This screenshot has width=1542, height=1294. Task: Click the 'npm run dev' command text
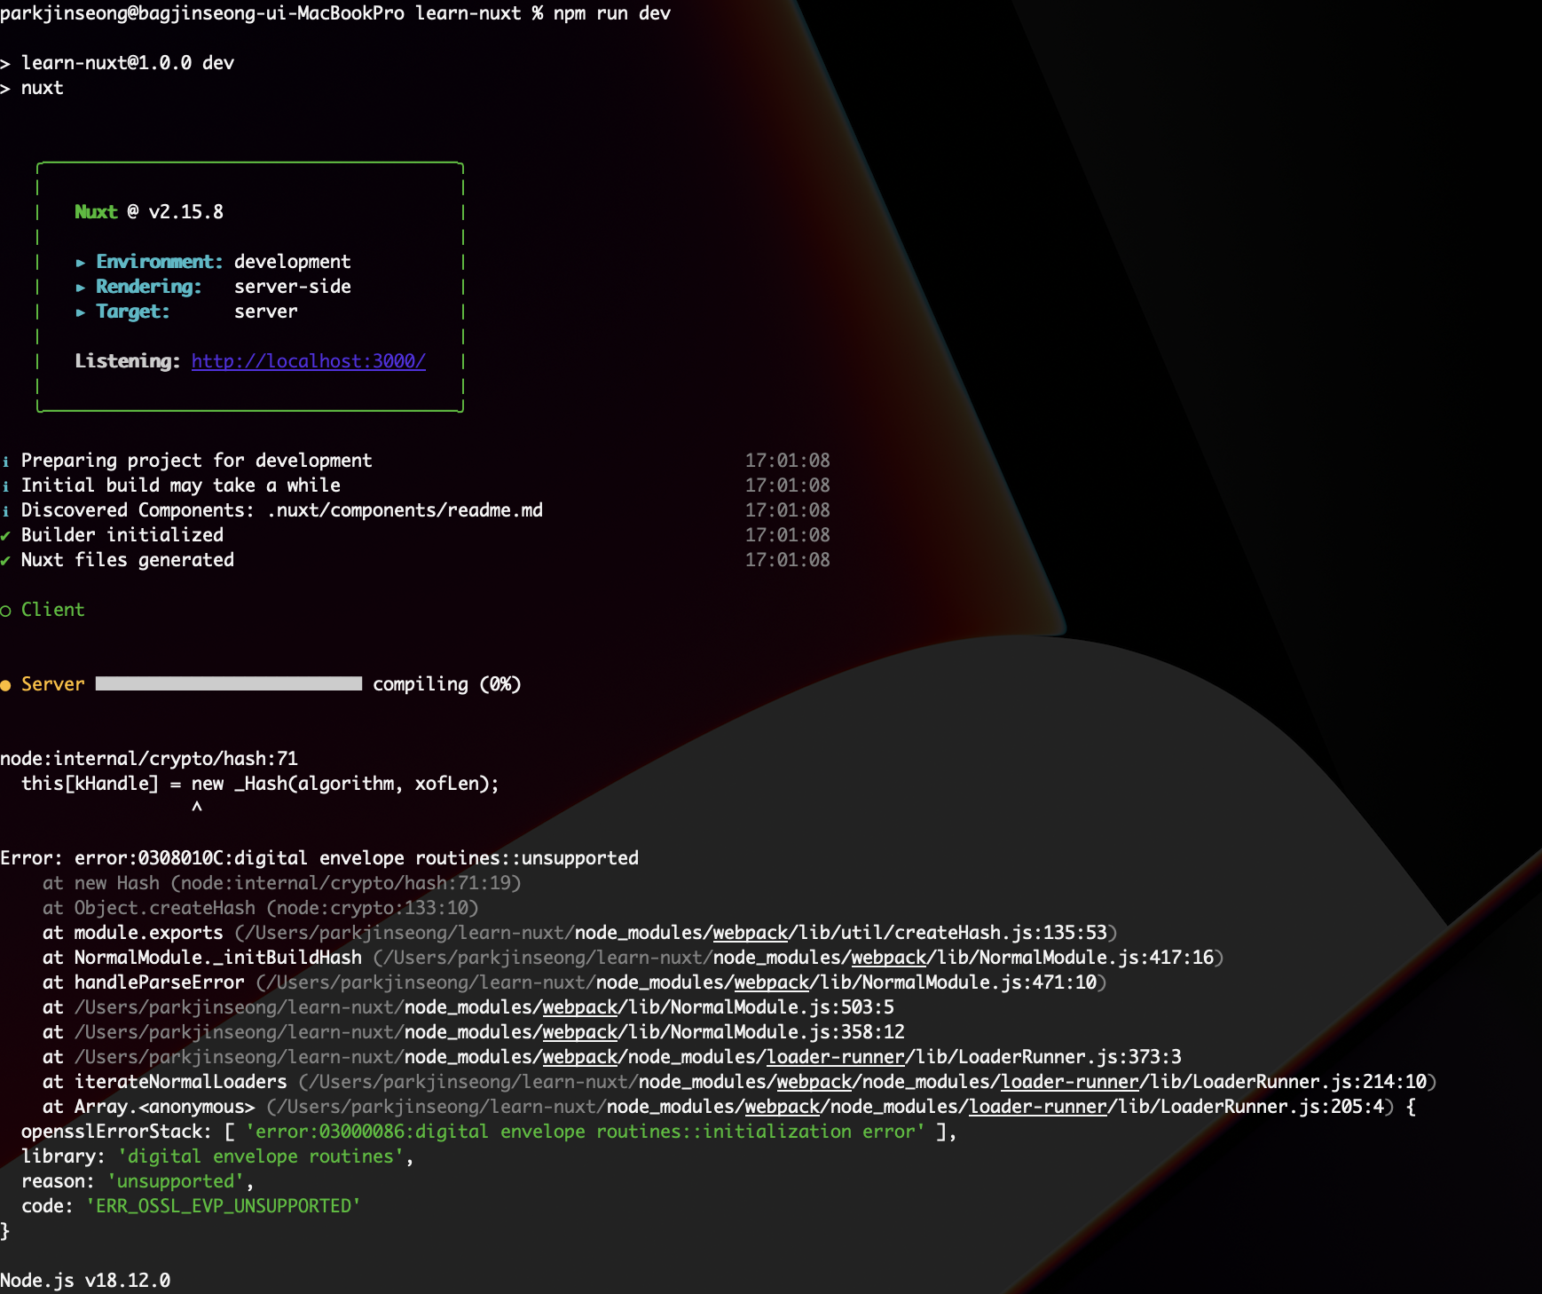point(612,13)
